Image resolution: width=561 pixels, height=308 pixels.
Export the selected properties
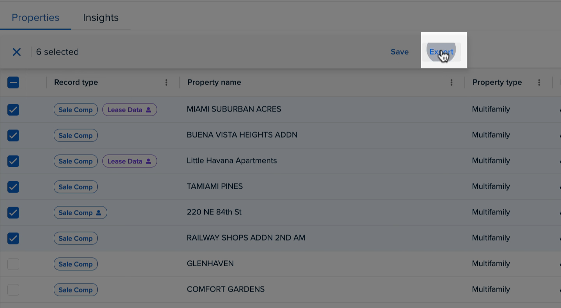(x=441, y=52)
